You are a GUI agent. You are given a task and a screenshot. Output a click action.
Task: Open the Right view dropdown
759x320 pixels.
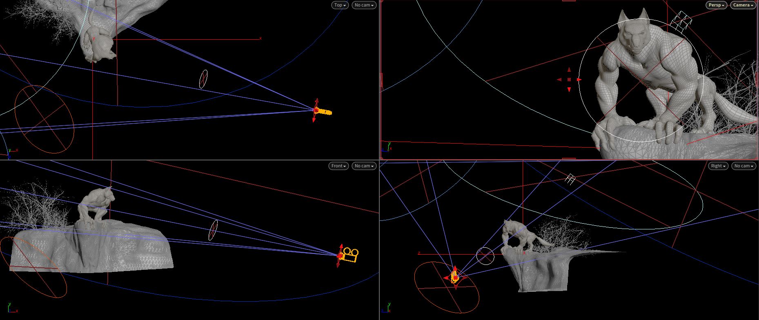click(718, 166)
